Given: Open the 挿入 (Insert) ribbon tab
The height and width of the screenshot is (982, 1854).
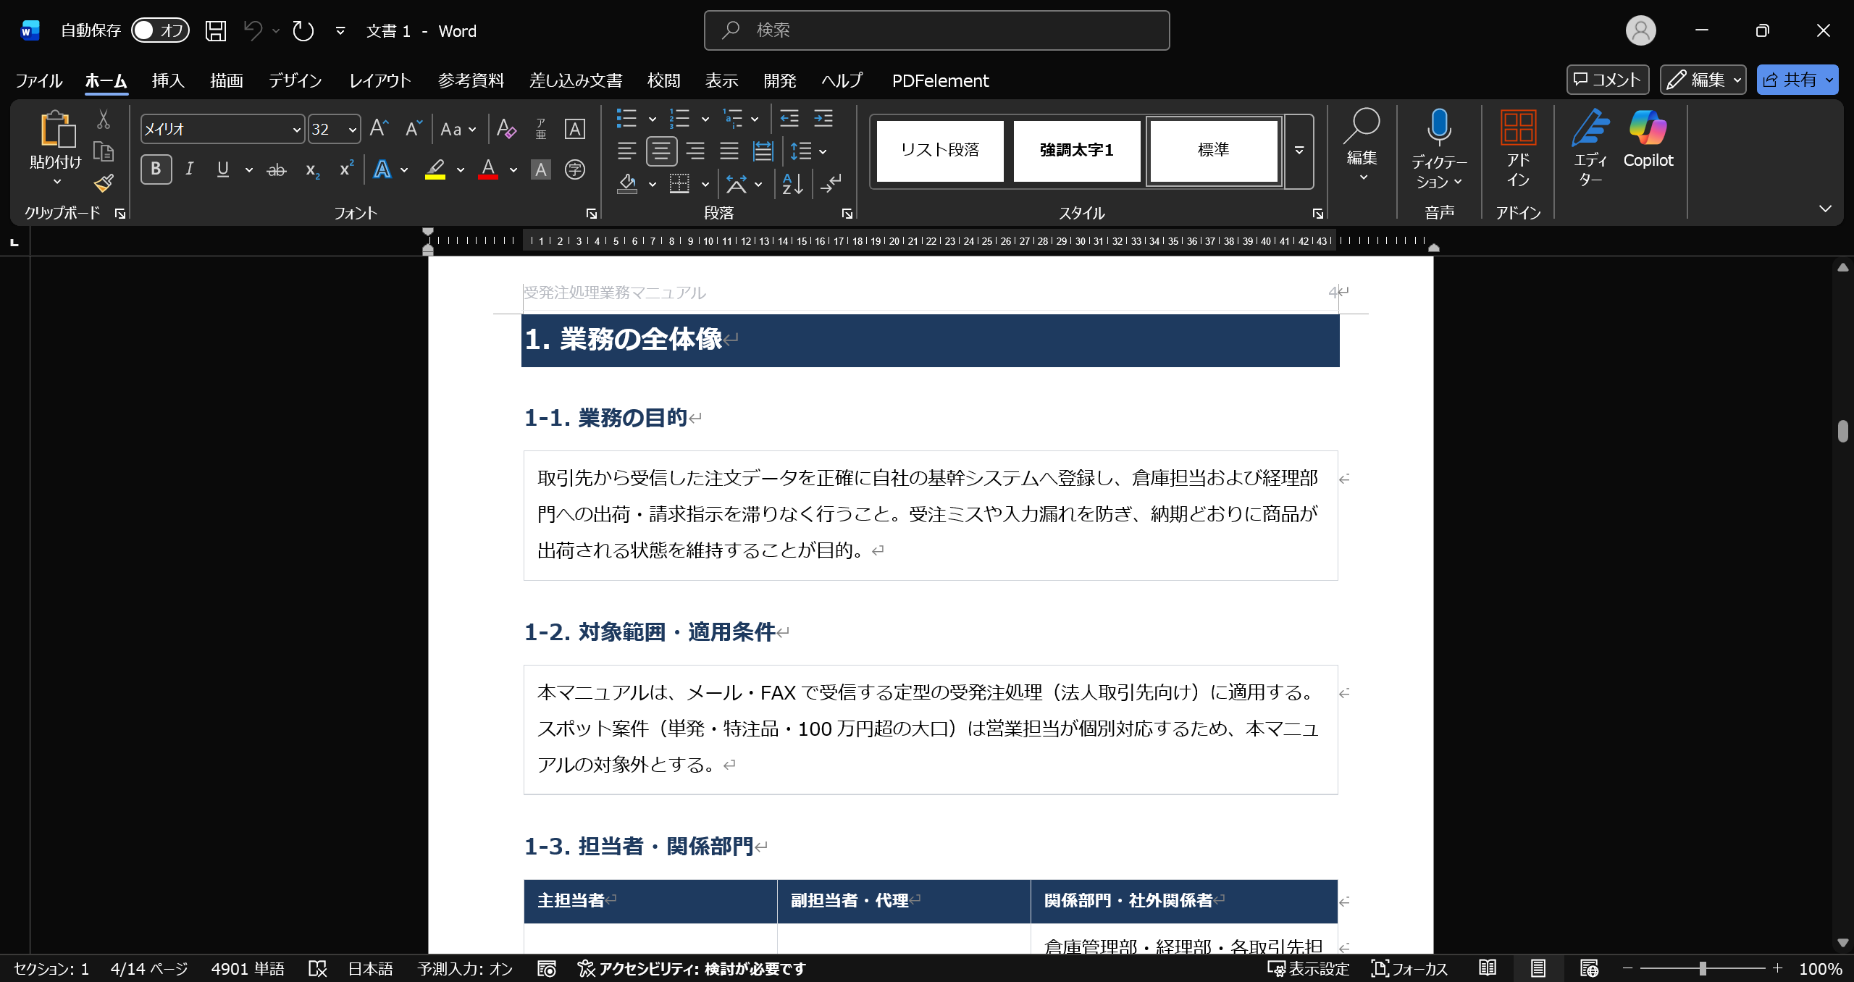Looking at the screenshot, I should point(168,80).
